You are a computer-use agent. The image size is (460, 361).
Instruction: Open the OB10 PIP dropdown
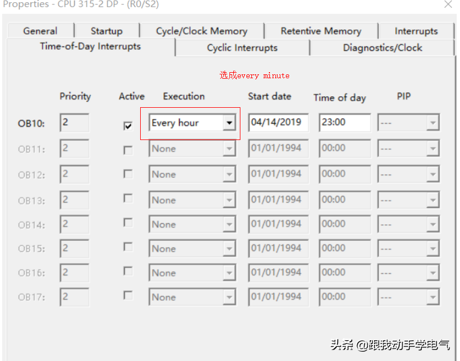point(433,123)
